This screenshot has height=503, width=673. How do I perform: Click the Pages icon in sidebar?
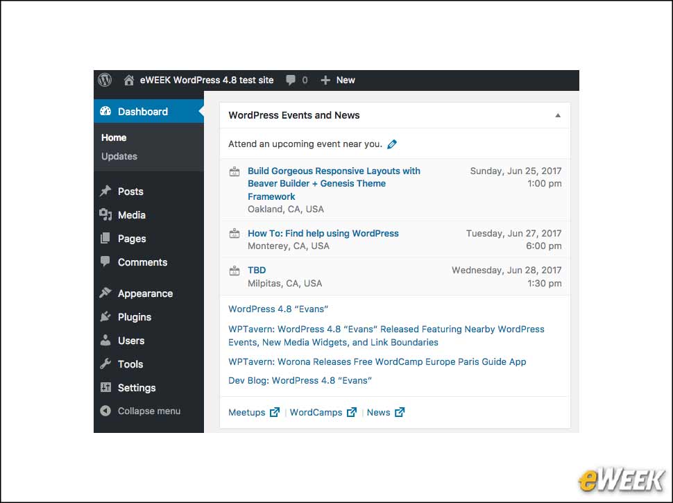pyautogui.click(x=105, y=238)
